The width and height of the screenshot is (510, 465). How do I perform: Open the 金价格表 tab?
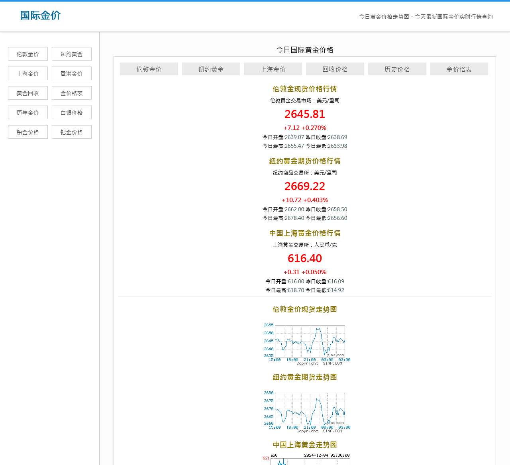(x=459, y=69)
